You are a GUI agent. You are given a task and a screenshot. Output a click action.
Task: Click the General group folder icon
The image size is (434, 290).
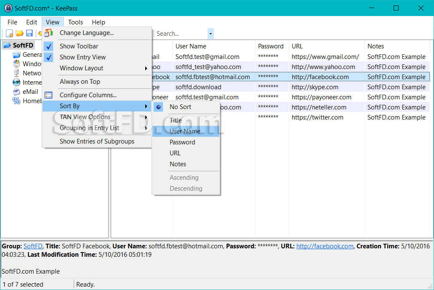(x=16, y=55)
